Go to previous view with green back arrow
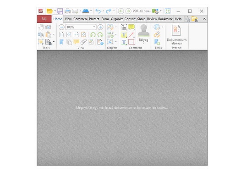The width and height of the screenshot is (252, 172). pos(121,11)
